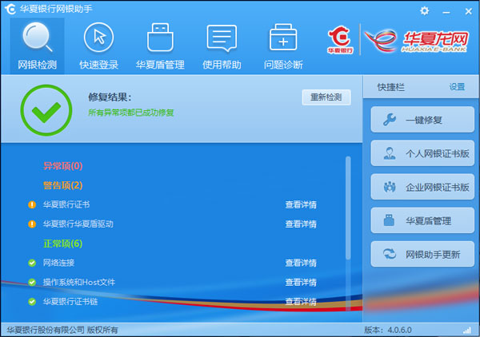This screenshot has height=337, width=480.
Task: Click the 华夏龙网 E-BANK logo
Action: point(416,41)
